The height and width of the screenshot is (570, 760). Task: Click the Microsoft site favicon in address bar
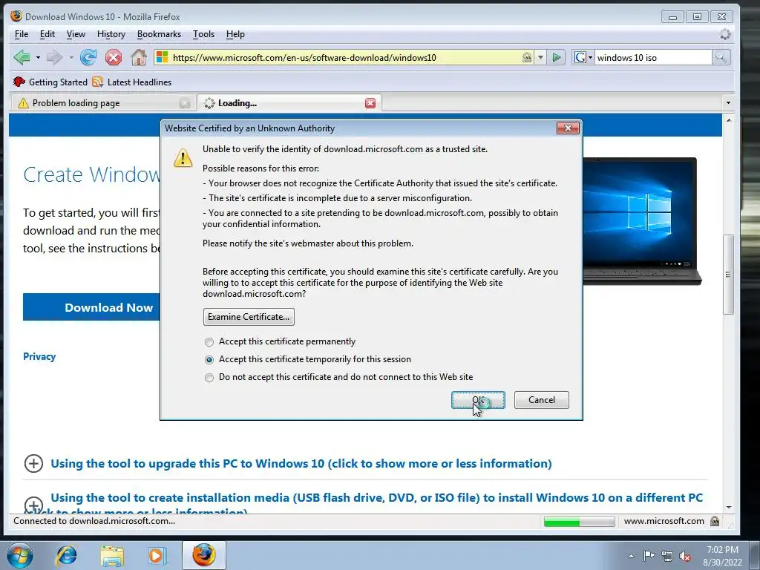(162, 58)
